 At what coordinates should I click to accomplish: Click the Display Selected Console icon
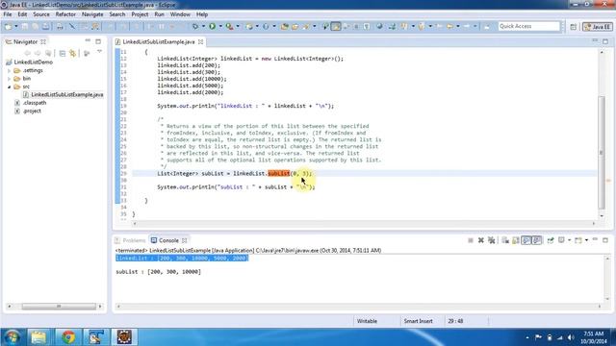point(561,240)
